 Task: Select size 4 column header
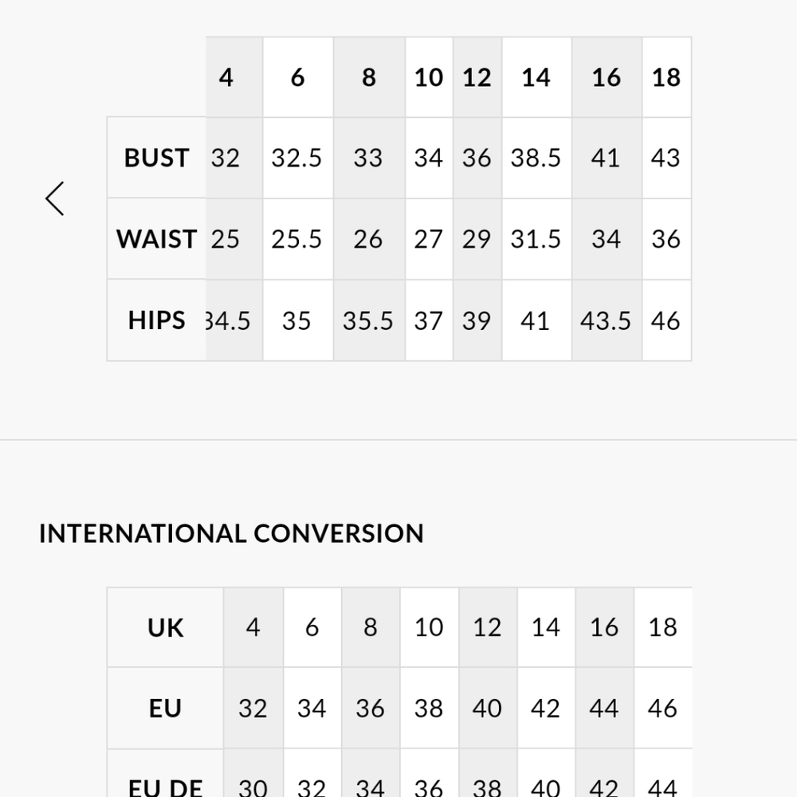[x=226, y=77]
